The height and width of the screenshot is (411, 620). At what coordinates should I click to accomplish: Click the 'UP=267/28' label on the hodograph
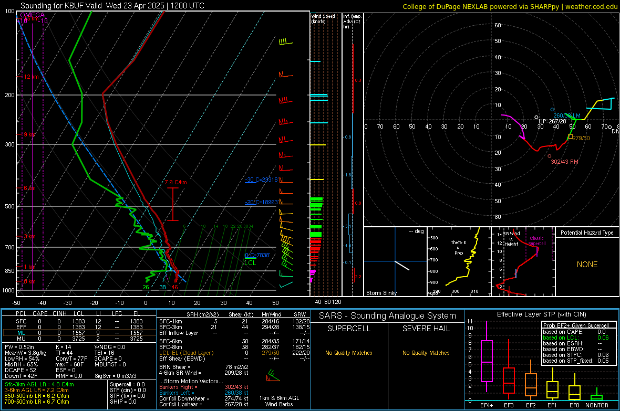click(x=552, y=121)
